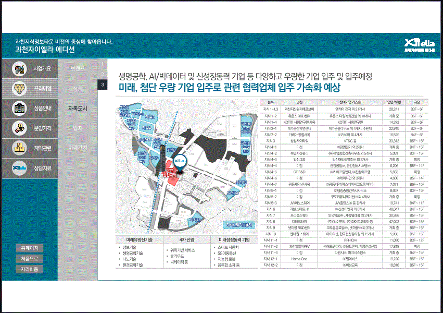Click the 미래유망신기술 heading
The width and height of the screenshot is (443, 313).
(x=140, y=239)
